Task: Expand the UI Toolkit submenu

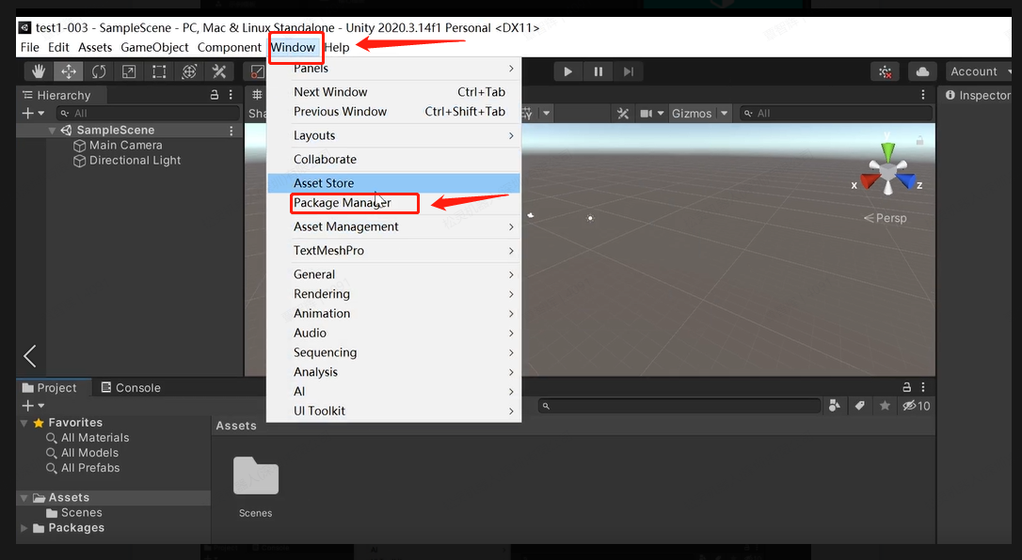Action: [x=393, y=411]
